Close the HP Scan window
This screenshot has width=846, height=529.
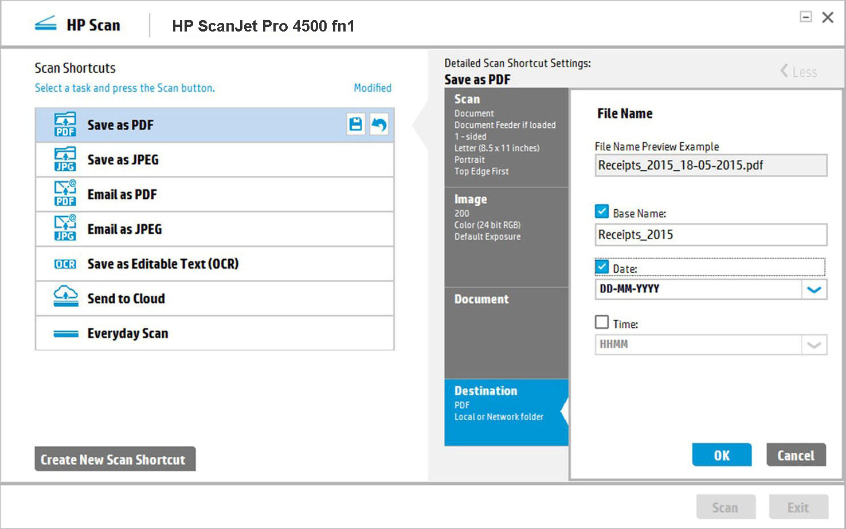[827, 17]
